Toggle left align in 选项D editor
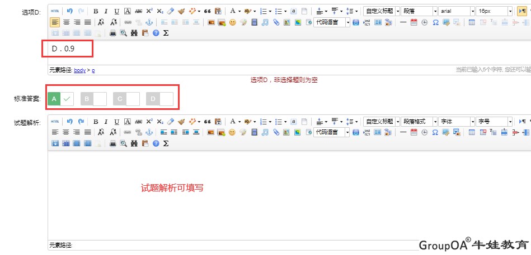 (x=55, y=23)
